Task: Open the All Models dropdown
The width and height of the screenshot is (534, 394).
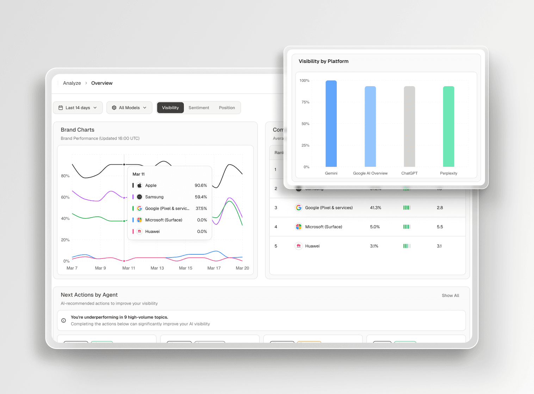Action: pos(129,108)
